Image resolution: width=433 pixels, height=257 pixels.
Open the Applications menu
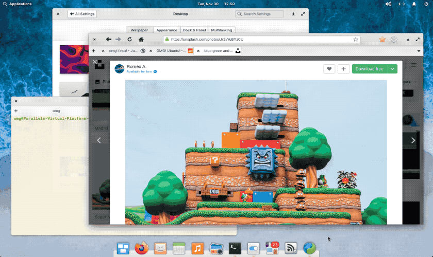(17, 4)
